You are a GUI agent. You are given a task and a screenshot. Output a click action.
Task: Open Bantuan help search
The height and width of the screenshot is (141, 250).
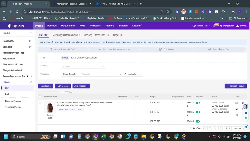click(x=198, y=26)
